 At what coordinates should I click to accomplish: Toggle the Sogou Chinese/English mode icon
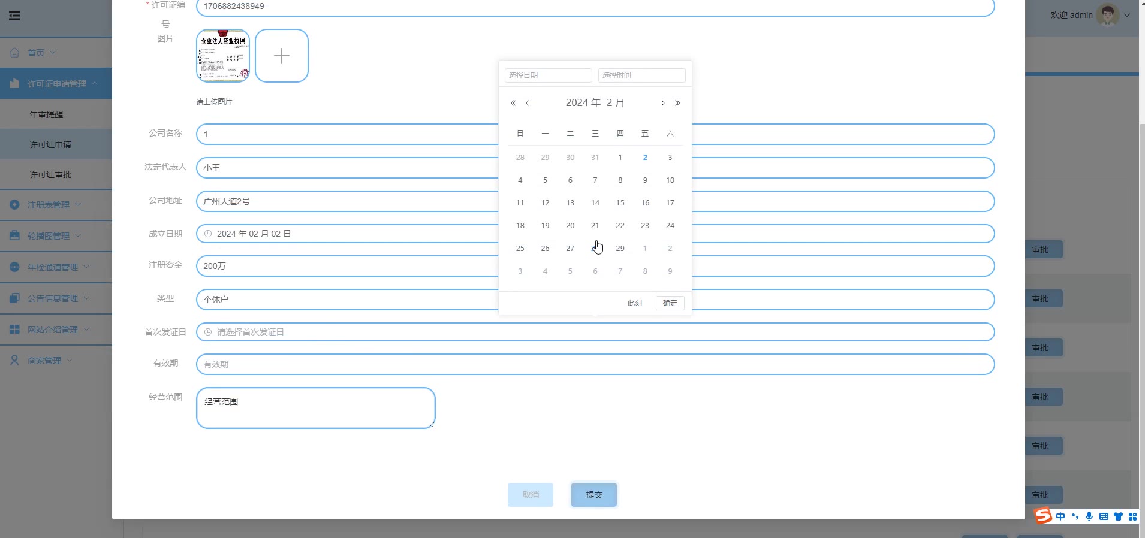point(1061,516)
